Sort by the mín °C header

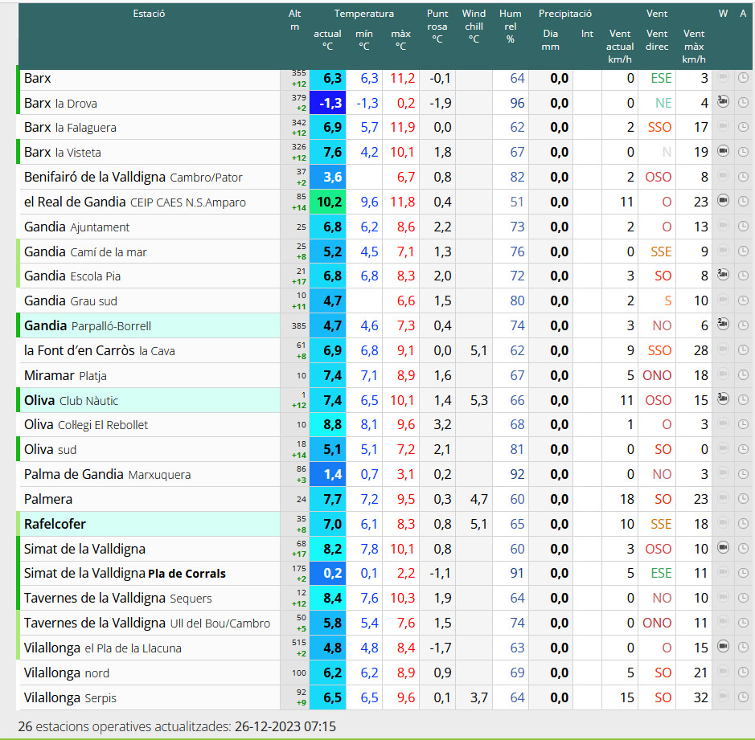click(364, 40)
